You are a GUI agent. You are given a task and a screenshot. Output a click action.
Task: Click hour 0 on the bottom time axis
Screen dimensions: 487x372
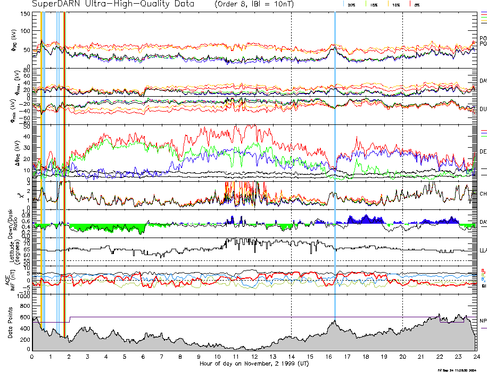[32, 357]
